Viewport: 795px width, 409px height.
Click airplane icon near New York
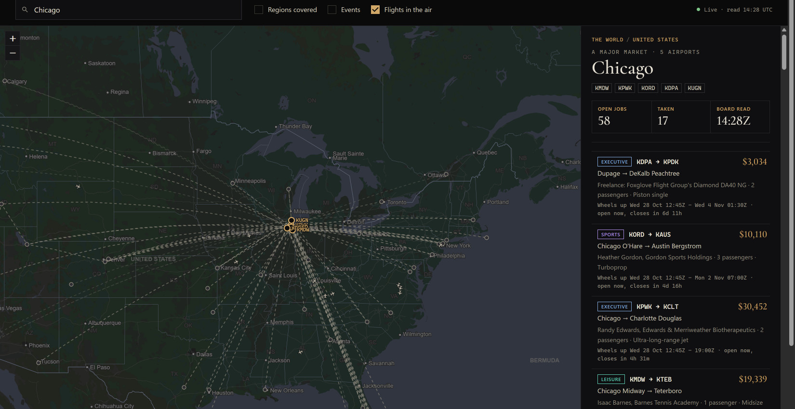(440, 245)
